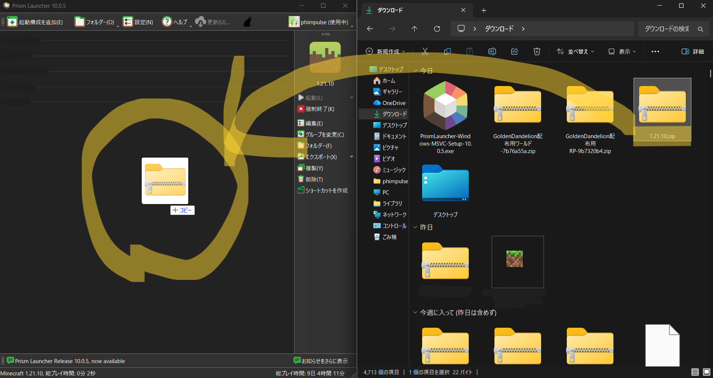The height and width of the screenshot is (378, 713).
Task: Click the delete instance (削除) button
Action: [310, 179]
